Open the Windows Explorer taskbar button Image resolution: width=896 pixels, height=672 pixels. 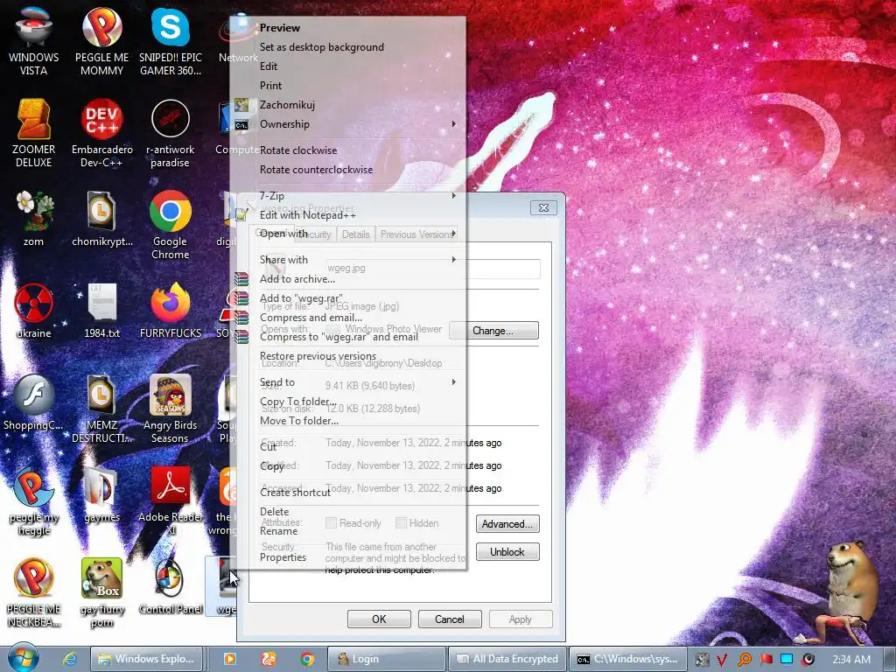[147, 659]
